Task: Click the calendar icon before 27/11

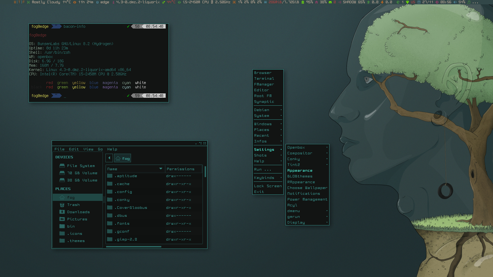Action: pos(419,2)
